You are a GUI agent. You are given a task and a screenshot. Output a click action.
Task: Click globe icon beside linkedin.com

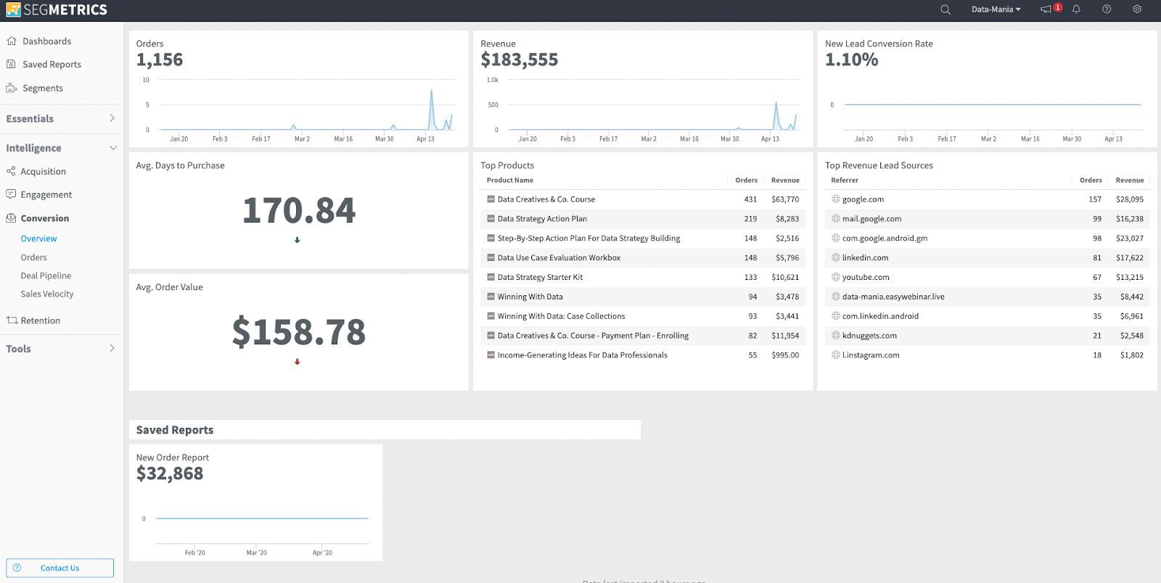(835, 257)
